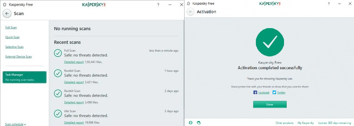Open Other products link

click(x=284, y=123)
